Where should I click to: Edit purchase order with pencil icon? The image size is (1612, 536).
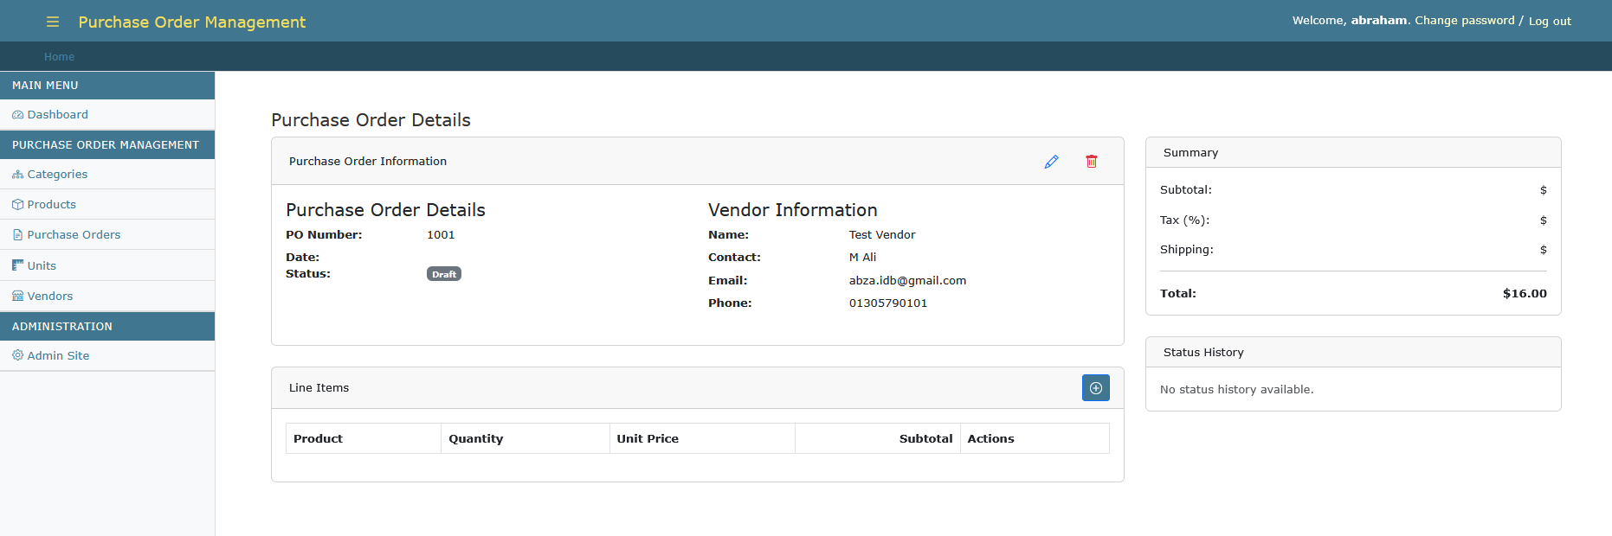click(1051, 162)
